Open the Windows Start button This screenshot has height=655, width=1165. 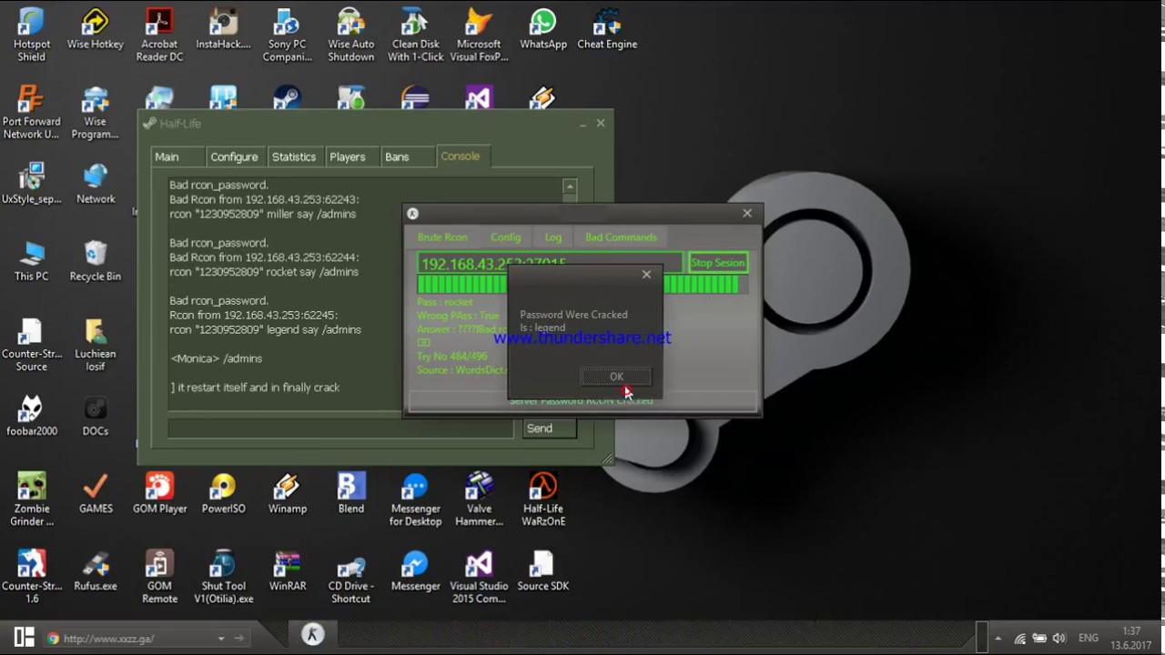tap(24, 637)
